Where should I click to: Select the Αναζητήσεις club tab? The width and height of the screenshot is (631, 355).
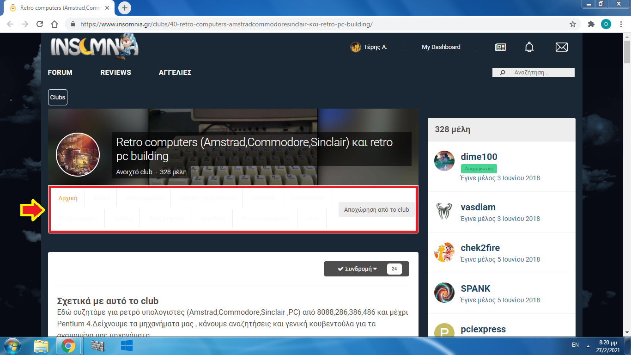(167, 218)
